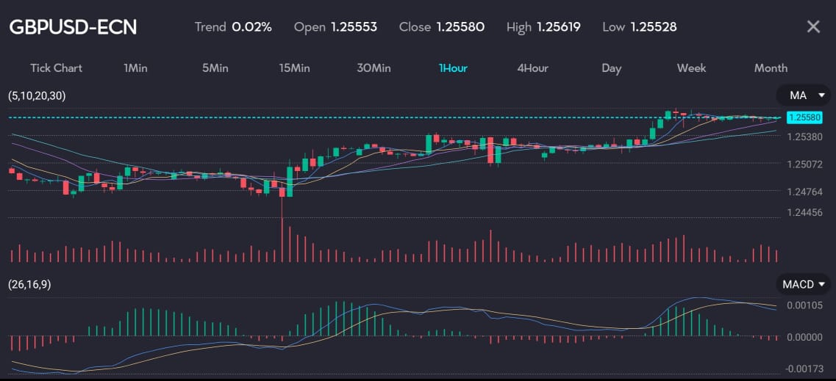The width and height of the screenshot is (836, 381).
Task: Click the MACD (26,16,9) parameters label
Action: (x=29, y=284)
